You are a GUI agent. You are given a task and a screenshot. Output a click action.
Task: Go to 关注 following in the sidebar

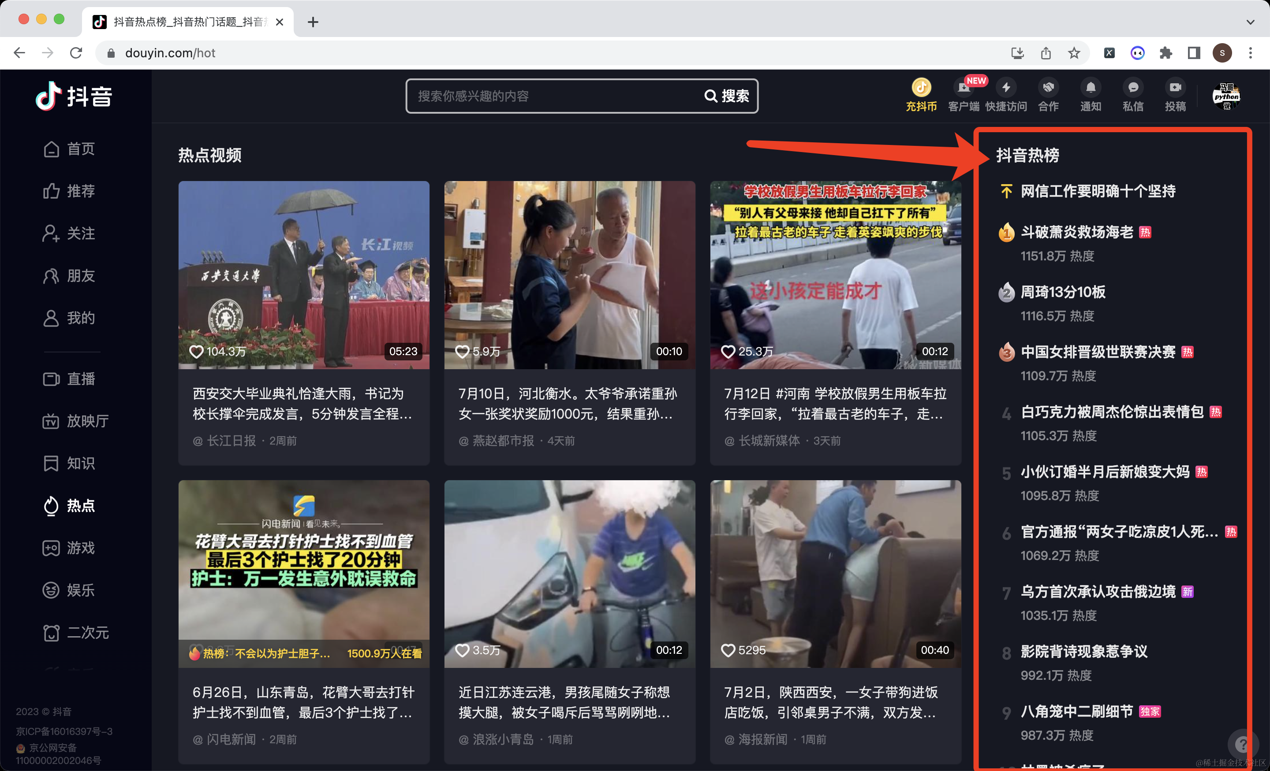coord(69,234)
